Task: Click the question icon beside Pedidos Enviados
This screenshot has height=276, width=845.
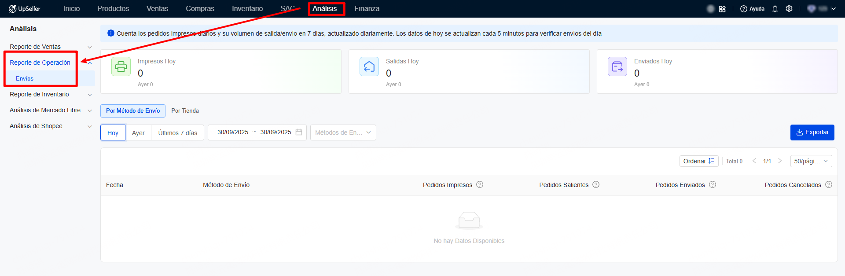Action: 713,184
